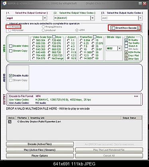Click the small D icon beside DirectShow Decode
Viewport: 149px width, 167px height.
(139, 28)
